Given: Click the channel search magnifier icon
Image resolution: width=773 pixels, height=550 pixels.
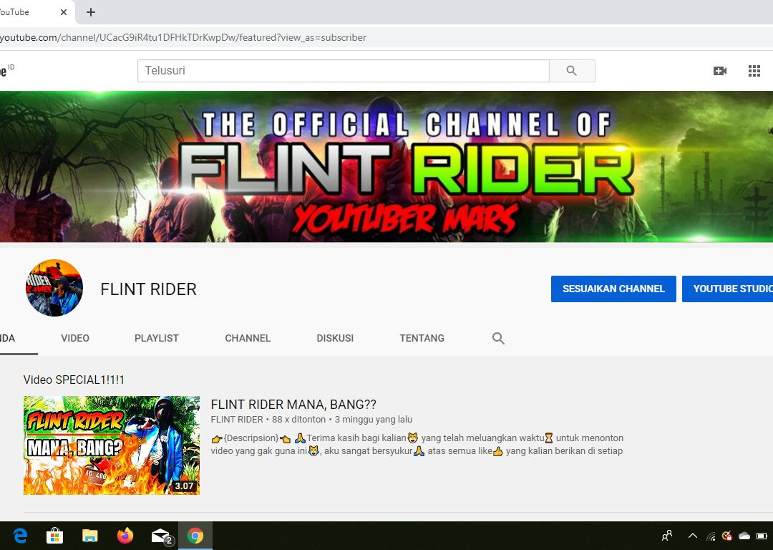Looking at the screenshot, I should point(499,339).
